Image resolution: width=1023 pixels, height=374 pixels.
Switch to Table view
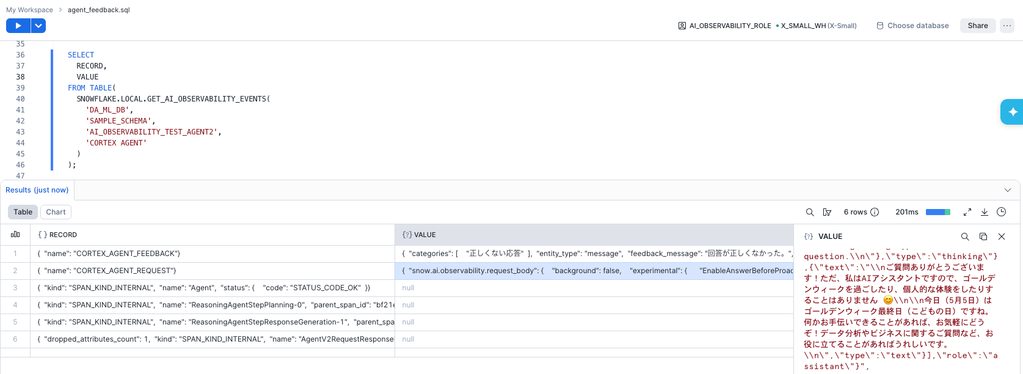click(x=23, y=212)
